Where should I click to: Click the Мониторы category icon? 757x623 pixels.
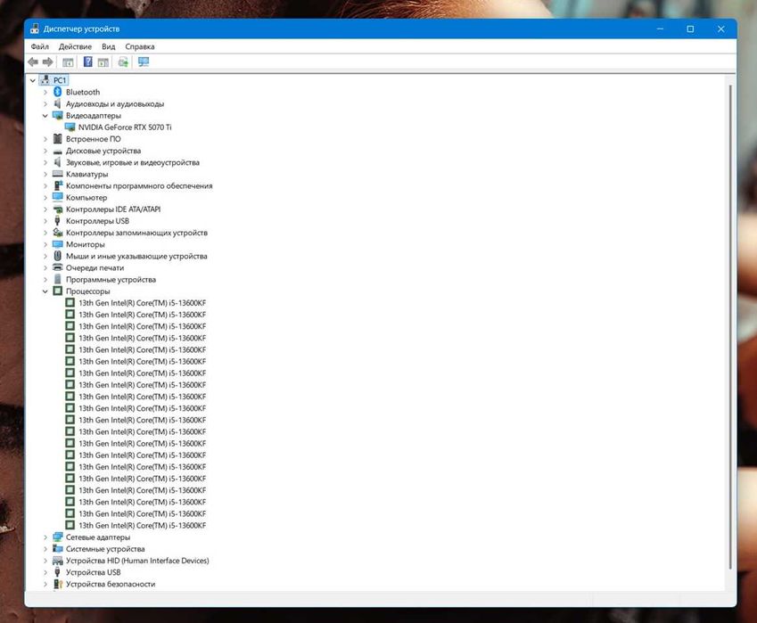(57, 244)
